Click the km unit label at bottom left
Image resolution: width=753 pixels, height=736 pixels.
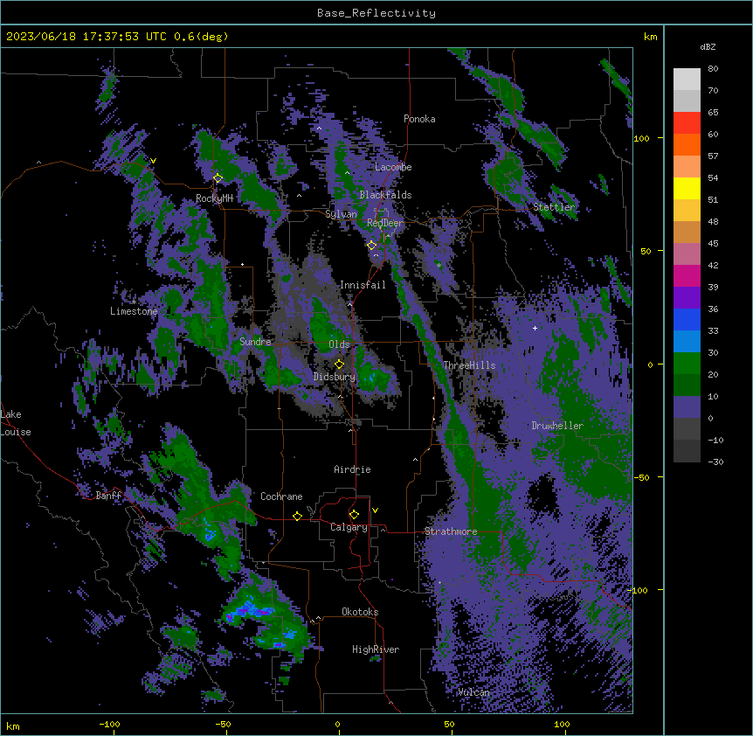[x=13, y=726]
